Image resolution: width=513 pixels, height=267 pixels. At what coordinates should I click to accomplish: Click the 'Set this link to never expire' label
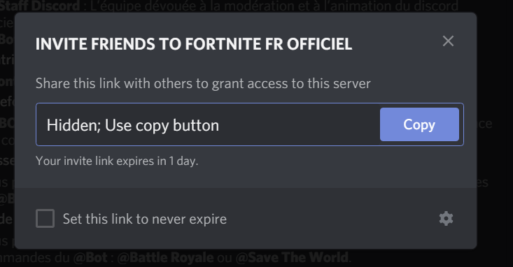tap(145, 219)
